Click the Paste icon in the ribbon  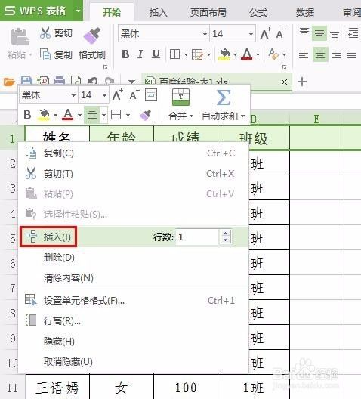(20, 37)
